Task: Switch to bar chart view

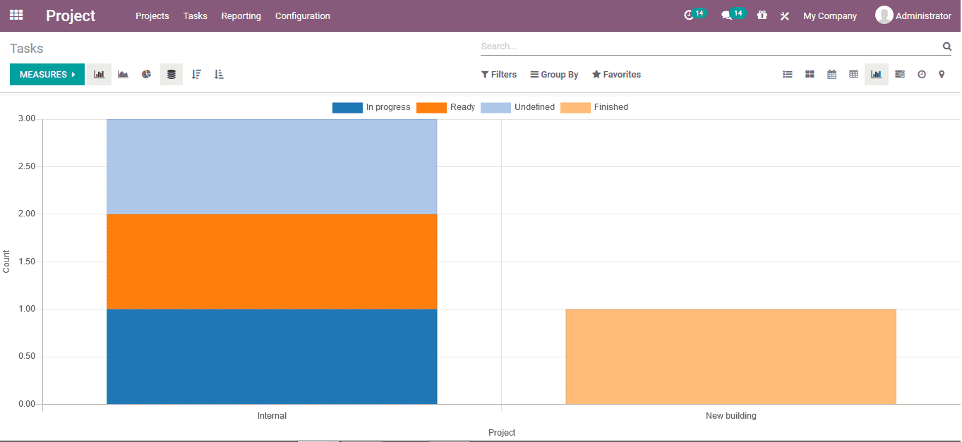Action: 99,74
